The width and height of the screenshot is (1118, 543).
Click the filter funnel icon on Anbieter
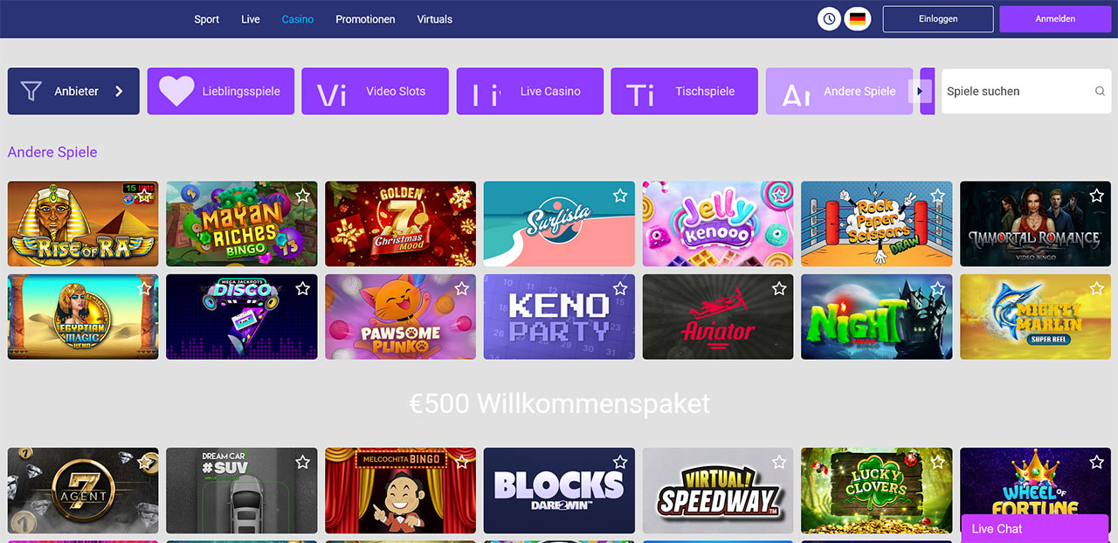coord(31,91)
